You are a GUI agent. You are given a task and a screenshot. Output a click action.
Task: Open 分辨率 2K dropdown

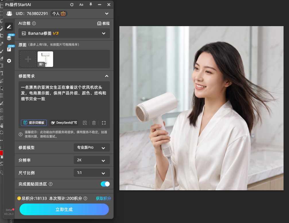pyautogui.click(x=92, y=160)
